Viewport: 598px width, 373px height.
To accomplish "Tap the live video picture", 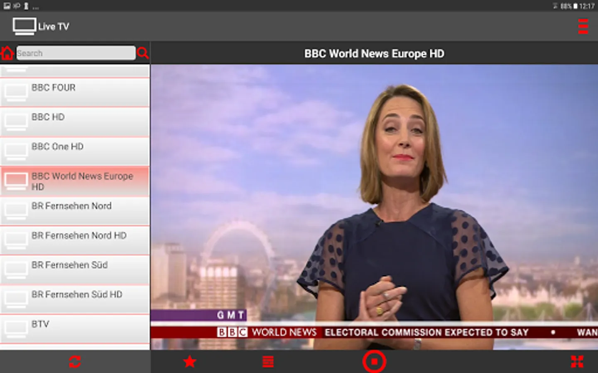I will click(374, 207).
